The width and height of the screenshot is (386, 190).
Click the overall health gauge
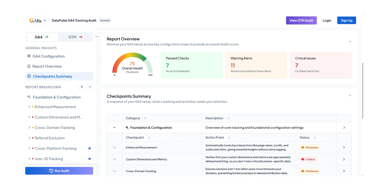(132, 64)
